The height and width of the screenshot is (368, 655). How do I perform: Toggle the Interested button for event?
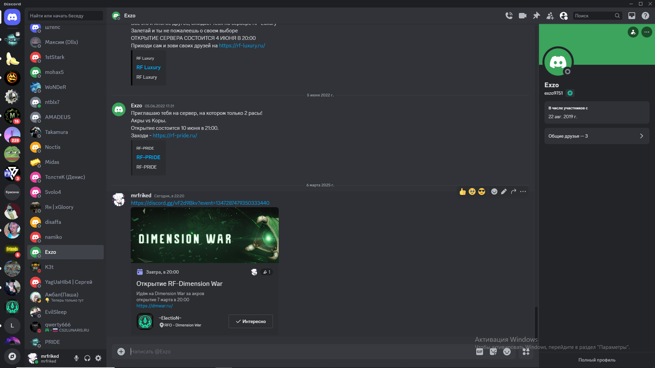(x=251, y=321)
